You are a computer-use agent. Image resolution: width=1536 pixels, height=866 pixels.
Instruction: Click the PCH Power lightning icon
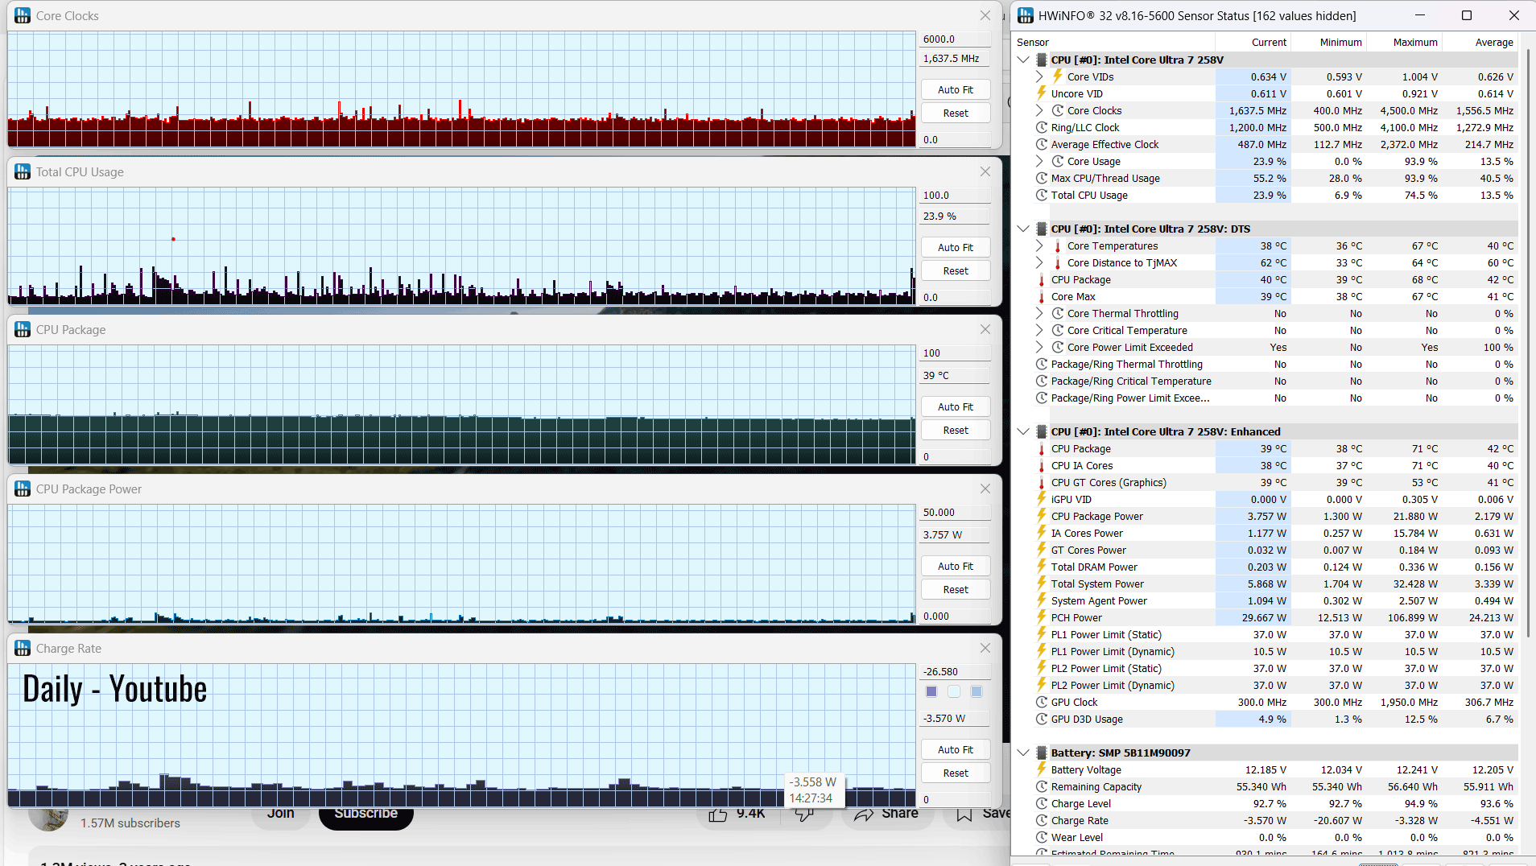tap(1042, 617)
